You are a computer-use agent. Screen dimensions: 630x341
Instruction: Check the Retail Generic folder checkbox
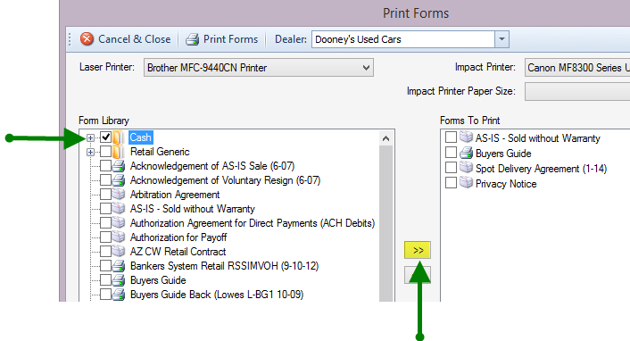(x=105, y=152)
